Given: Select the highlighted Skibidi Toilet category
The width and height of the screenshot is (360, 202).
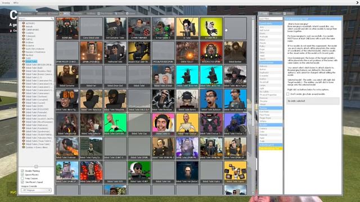Looking at the screenshot, I should (31, 61).
